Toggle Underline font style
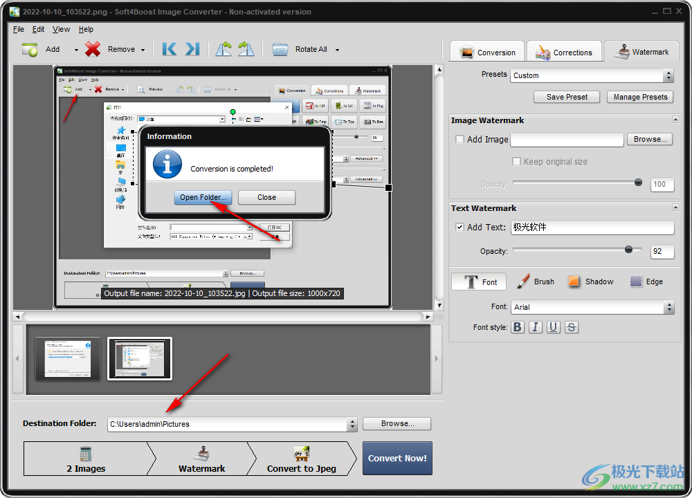The height and width of the screenshot is (498, 692). [554, 327]
